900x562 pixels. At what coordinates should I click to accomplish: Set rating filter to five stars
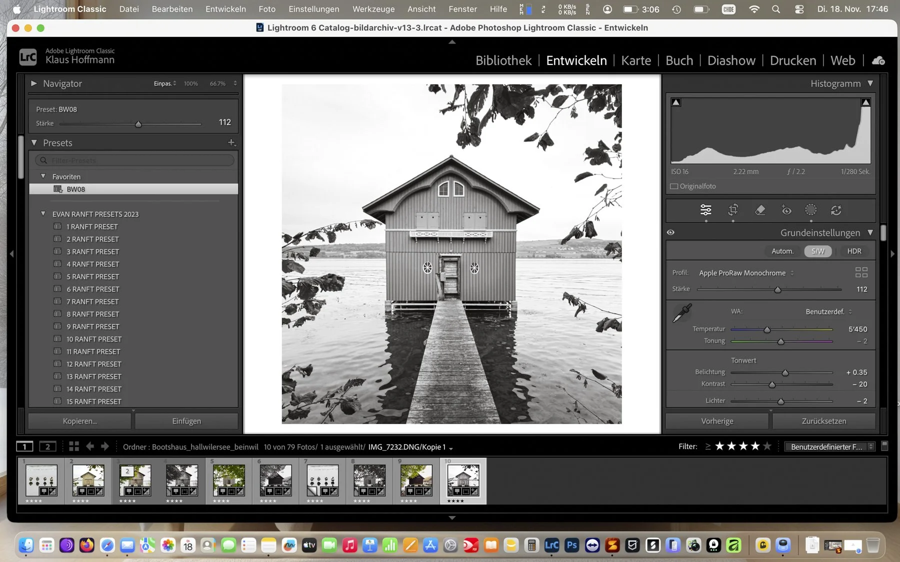point(767,446)
